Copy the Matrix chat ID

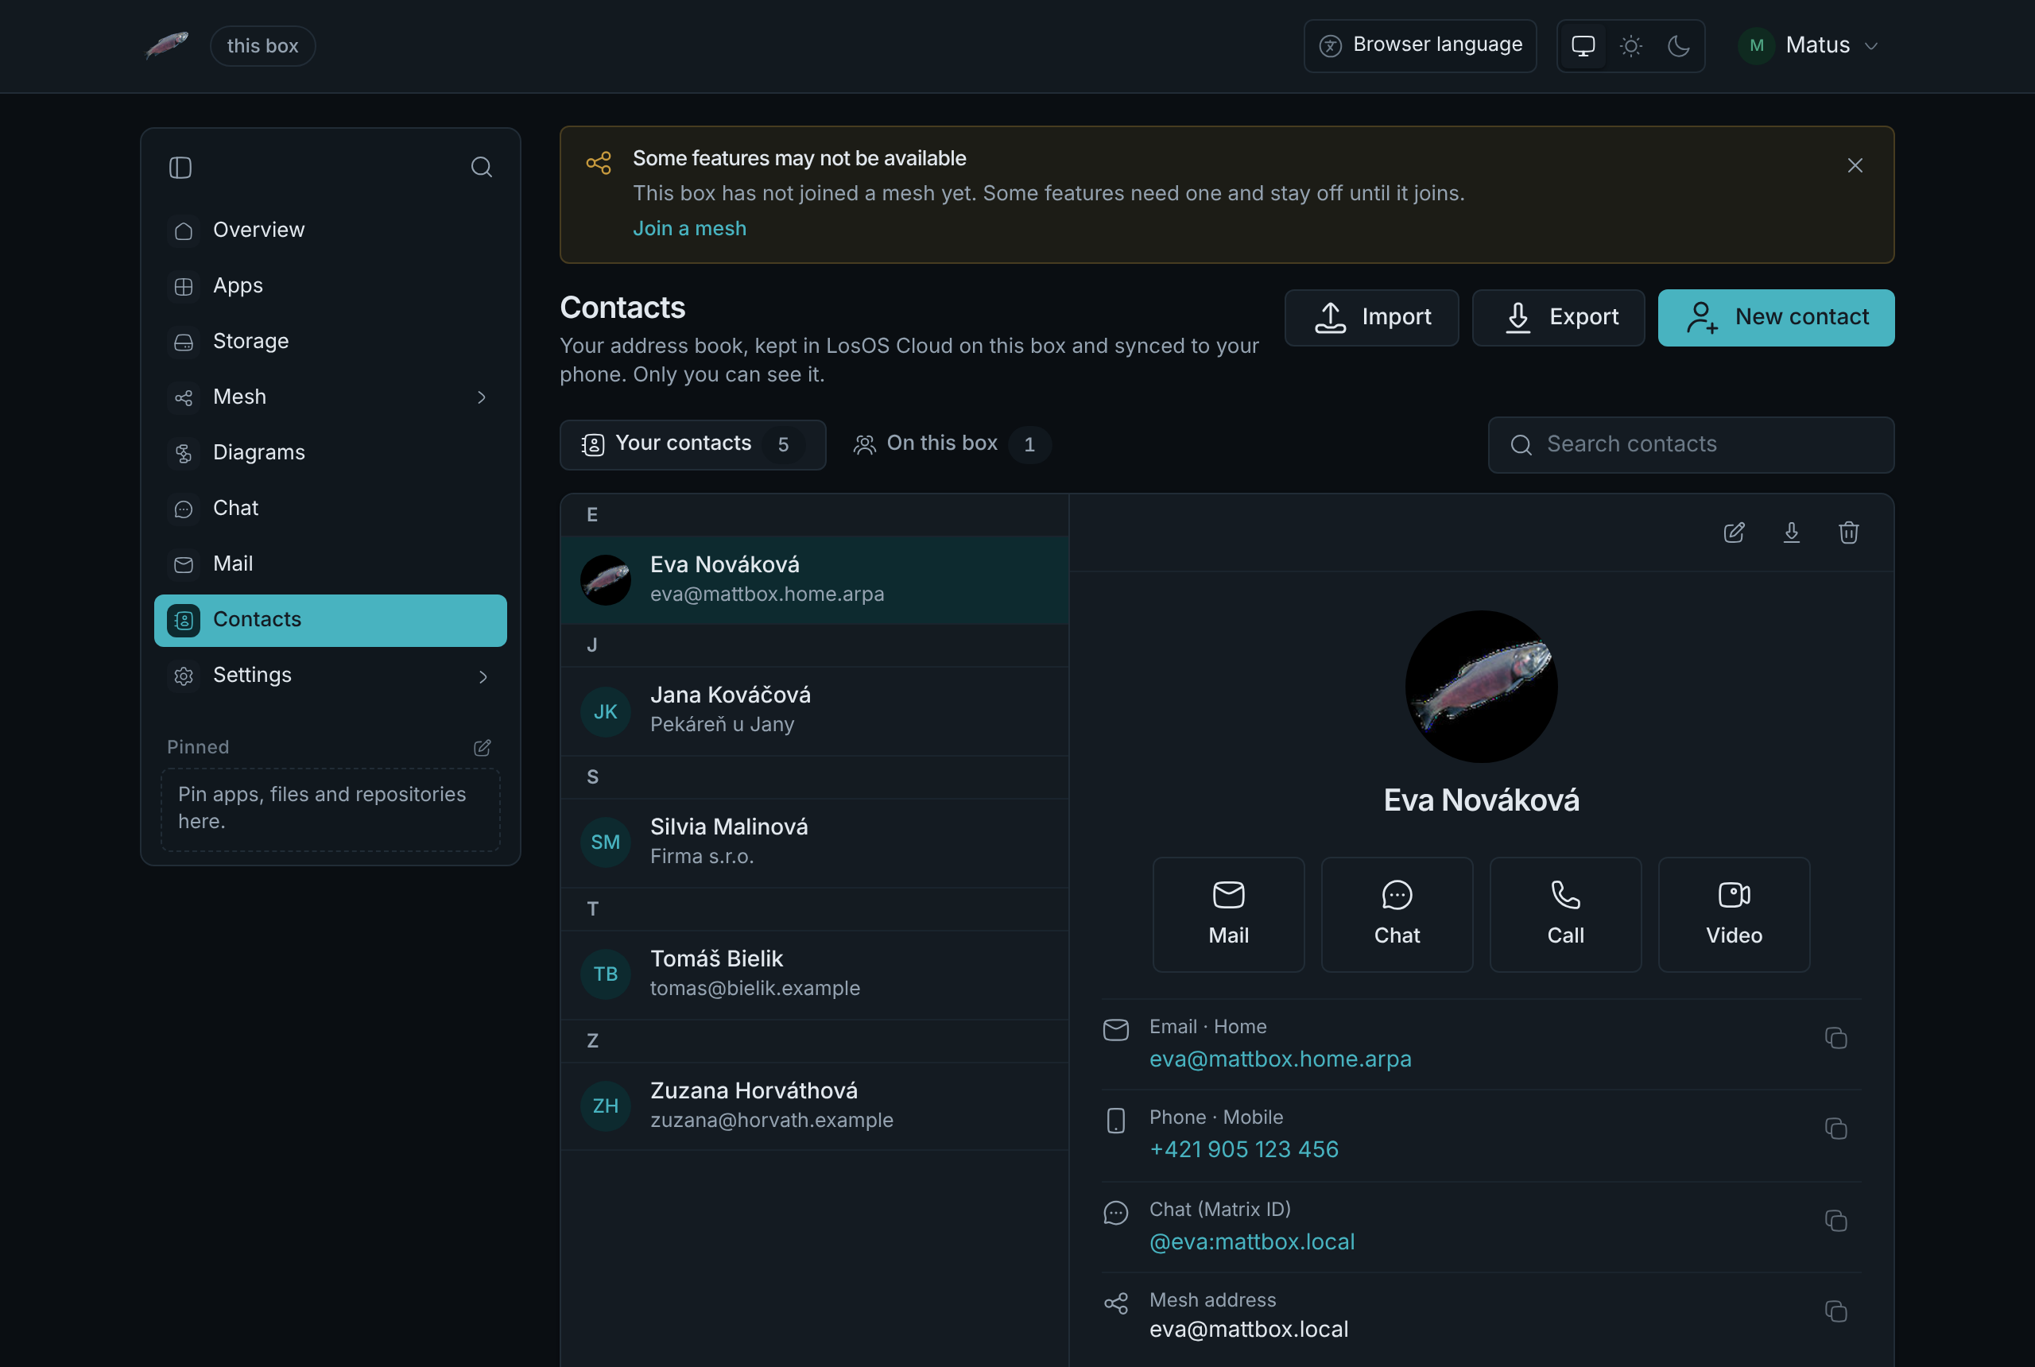pos(1836,1222)
